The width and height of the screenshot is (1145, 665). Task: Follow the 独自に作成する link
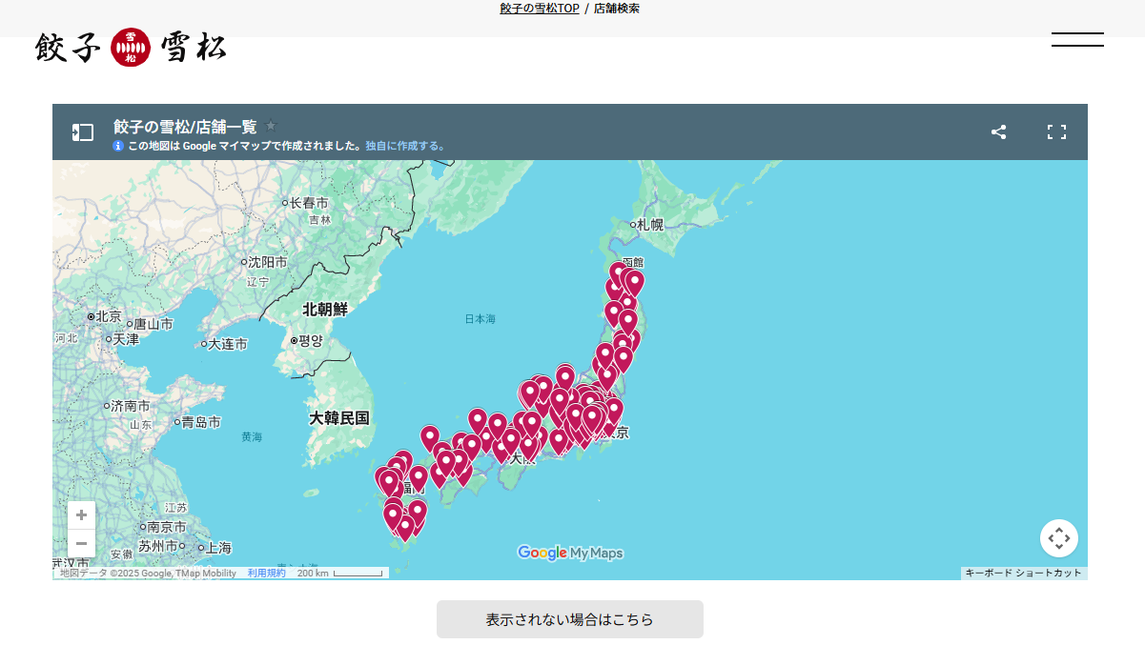(x=405, y=146)
